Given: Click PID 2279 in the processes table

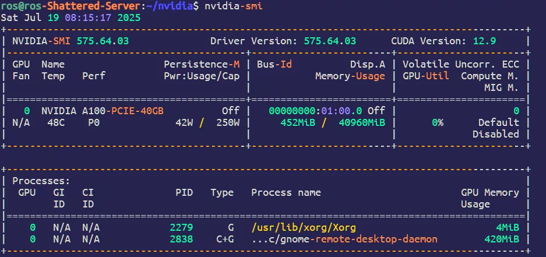Looking at the screenshot, I should [x=181, y=227].
